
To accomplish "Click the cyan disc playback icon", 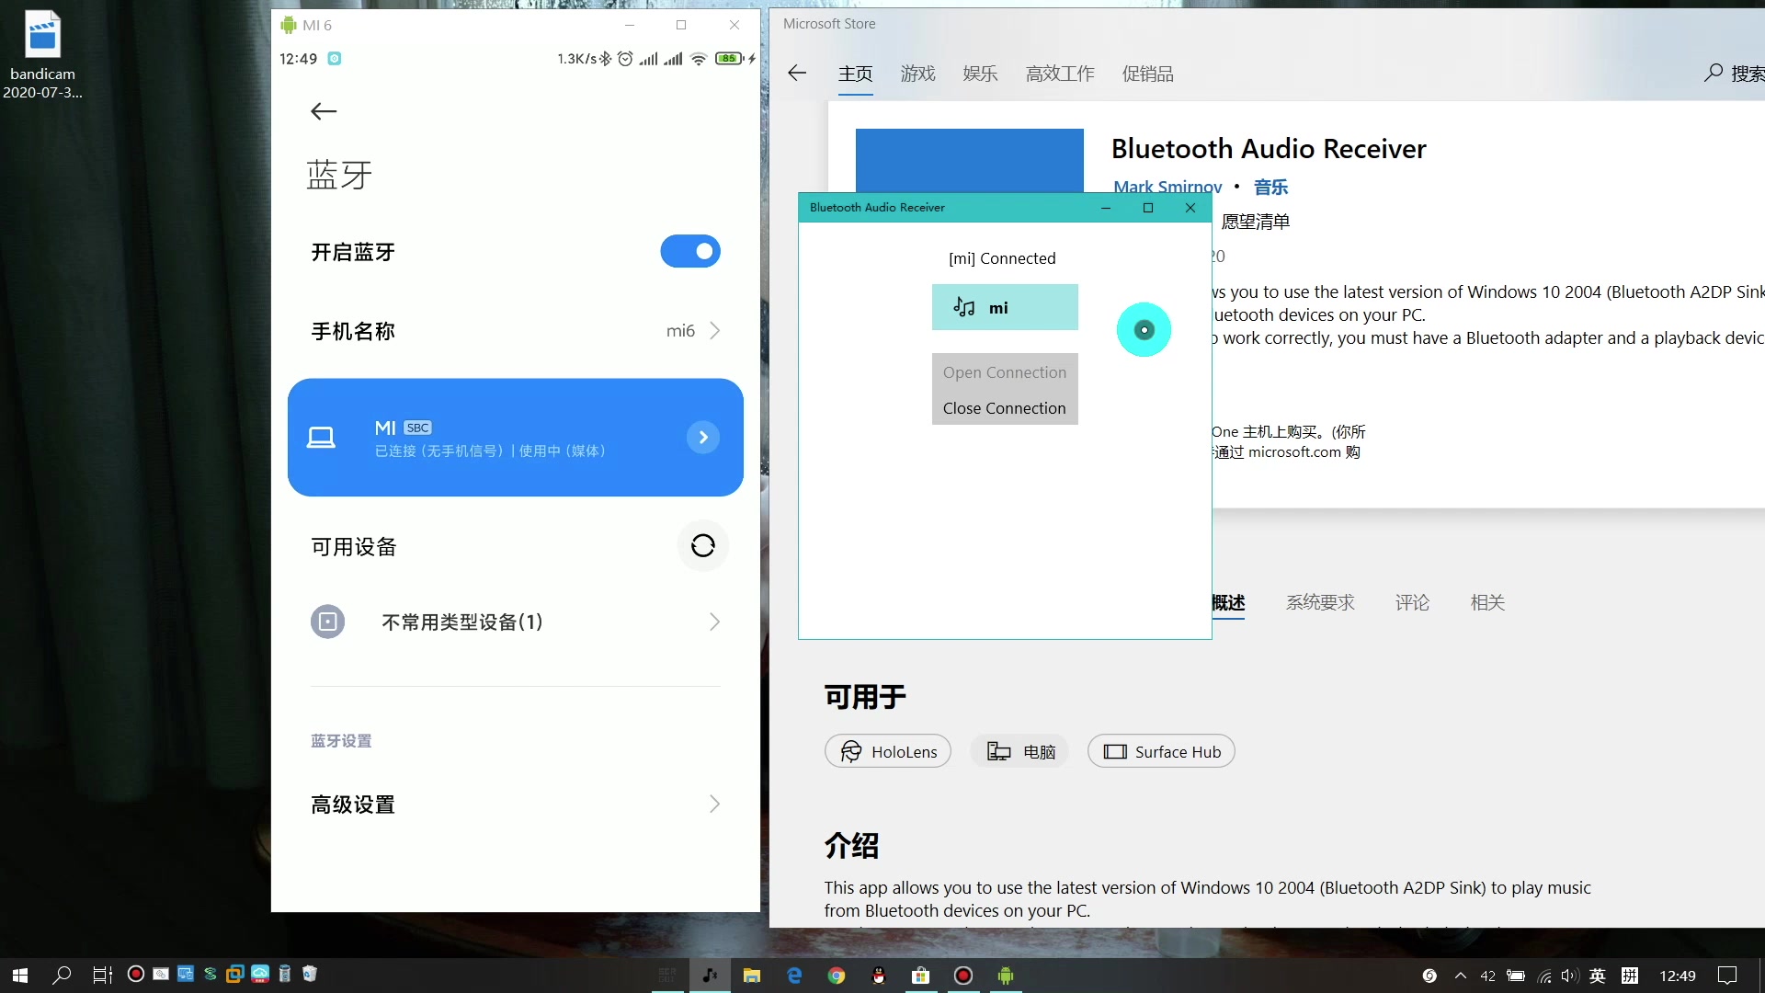I will point(1144,329).
